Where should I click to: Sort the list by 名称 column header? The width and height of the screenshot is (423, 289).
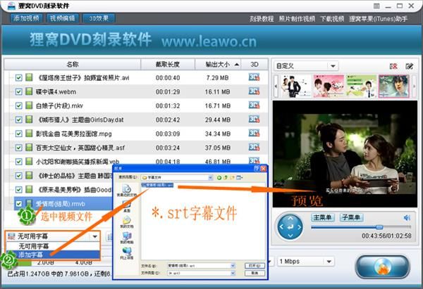point(73,65)
